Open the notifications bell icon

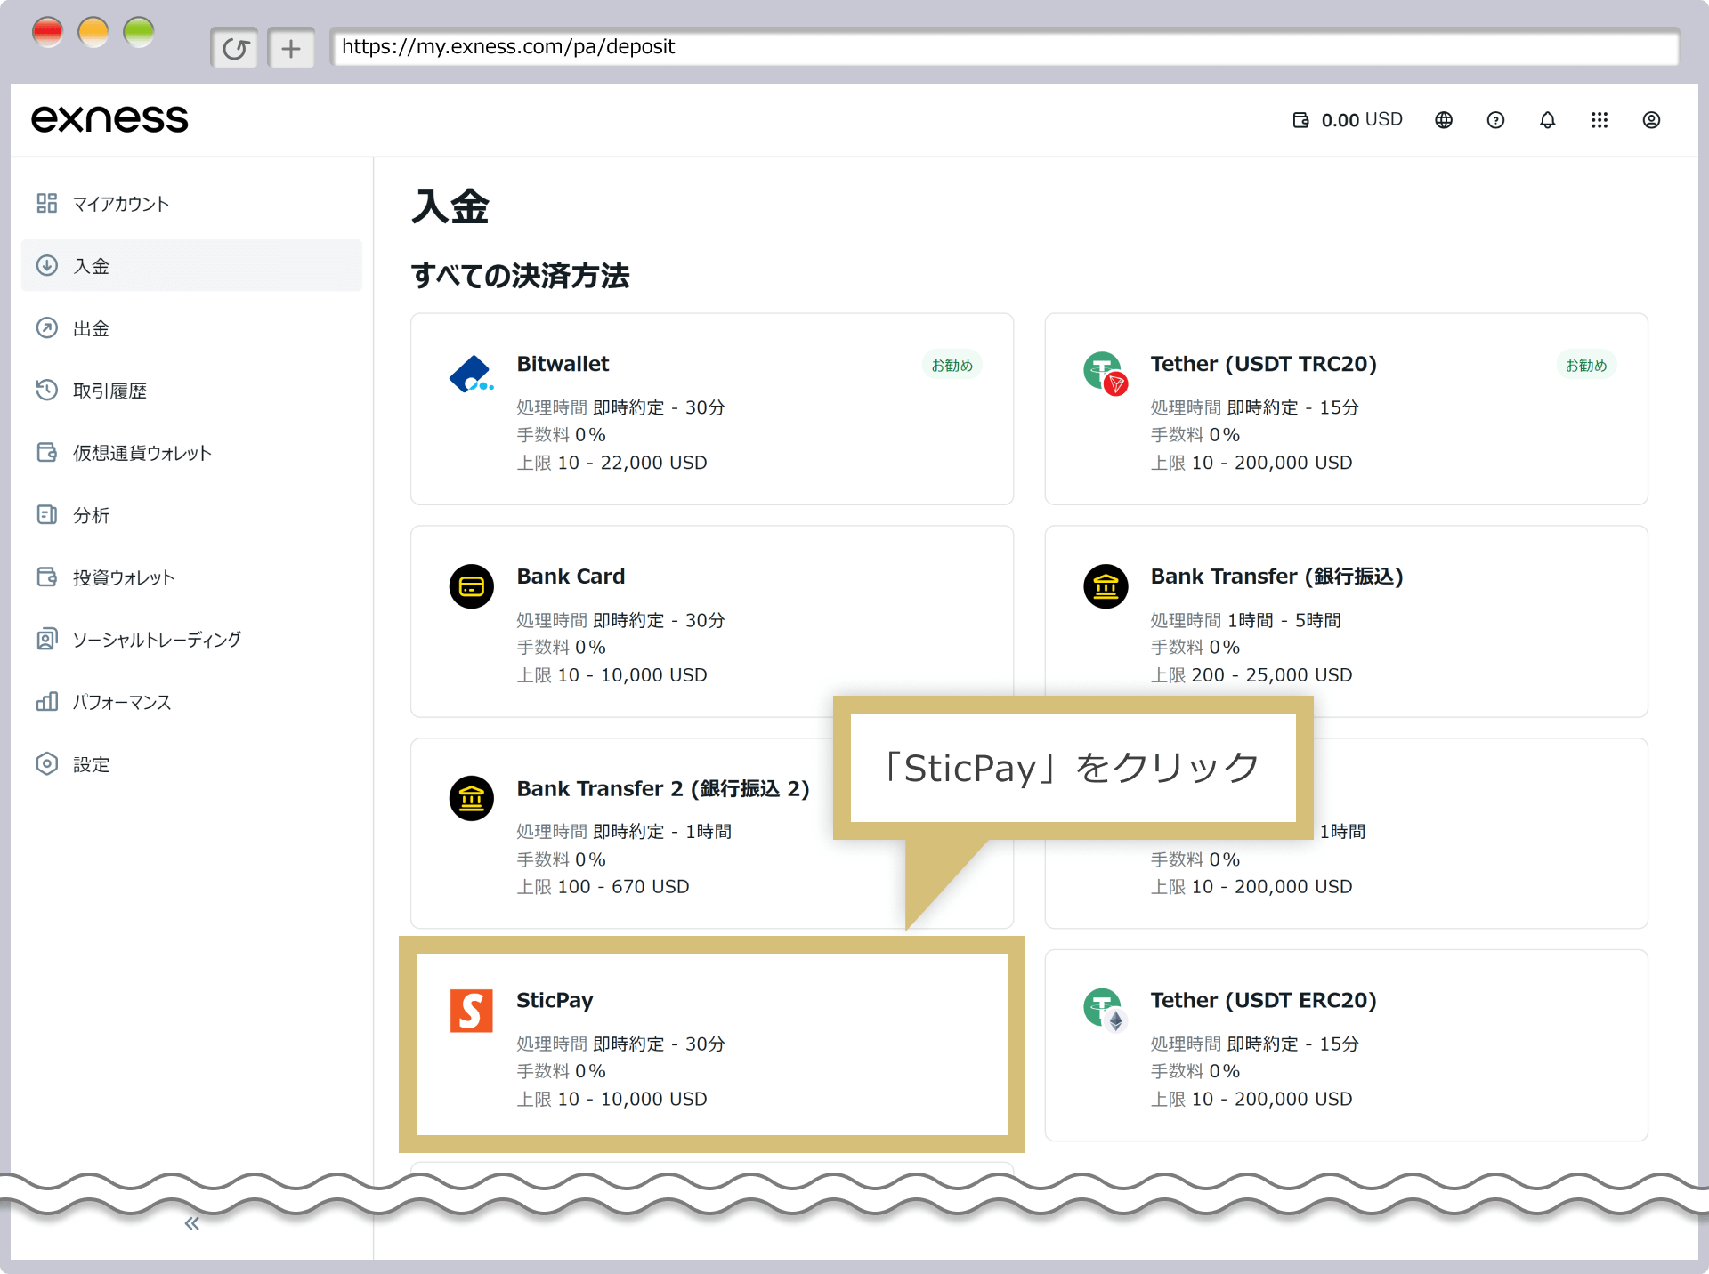point(1548,120)
